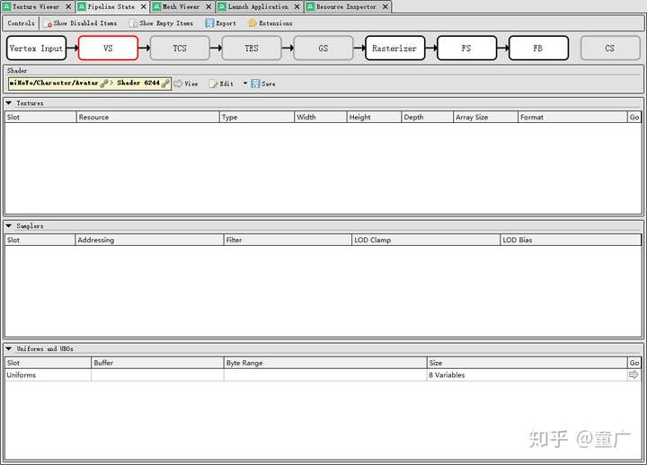Viewport: 647px width, 465px height.
Task: Sort Textures by Depth column
Action: tap(428, 117)
